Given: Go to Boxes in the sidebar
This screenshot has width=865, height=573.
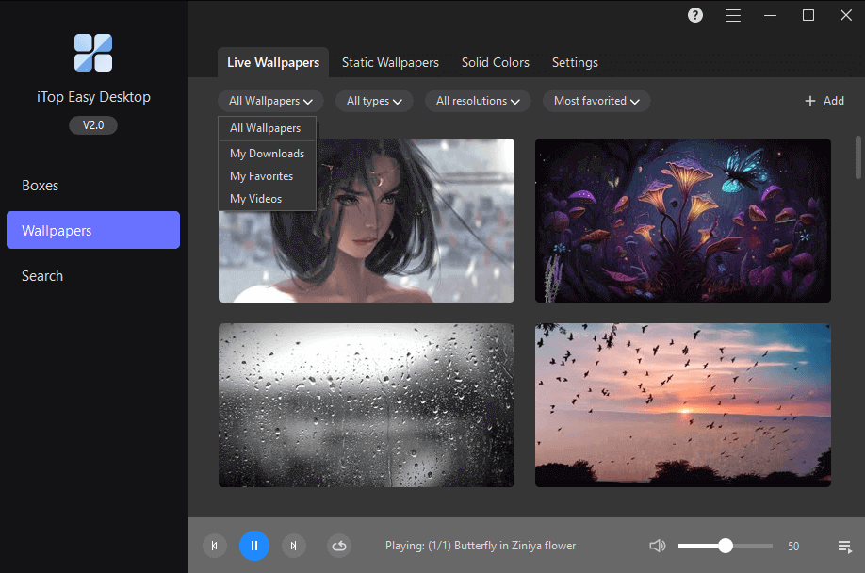Looking at the screenshot, I should (x=41, y=186).
